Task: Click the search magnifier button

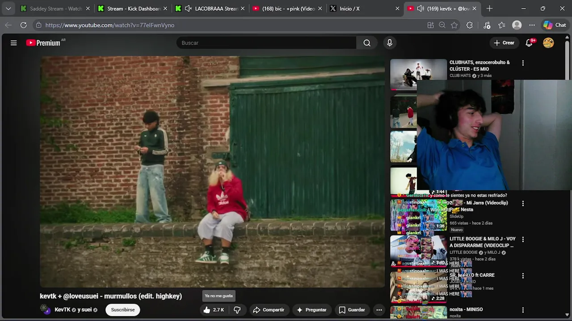Action: click(x=367, y=43)
